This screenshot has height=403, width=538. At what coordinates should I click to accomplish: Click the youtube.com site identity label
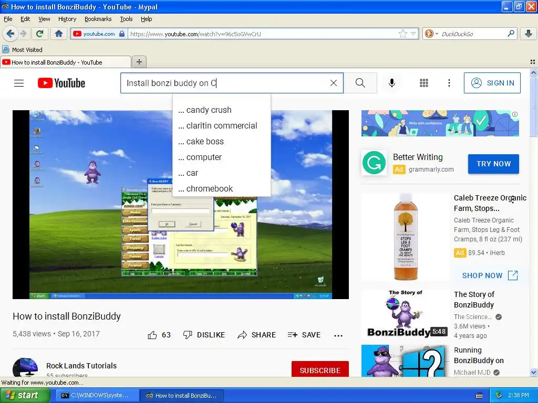coord(99,34)
